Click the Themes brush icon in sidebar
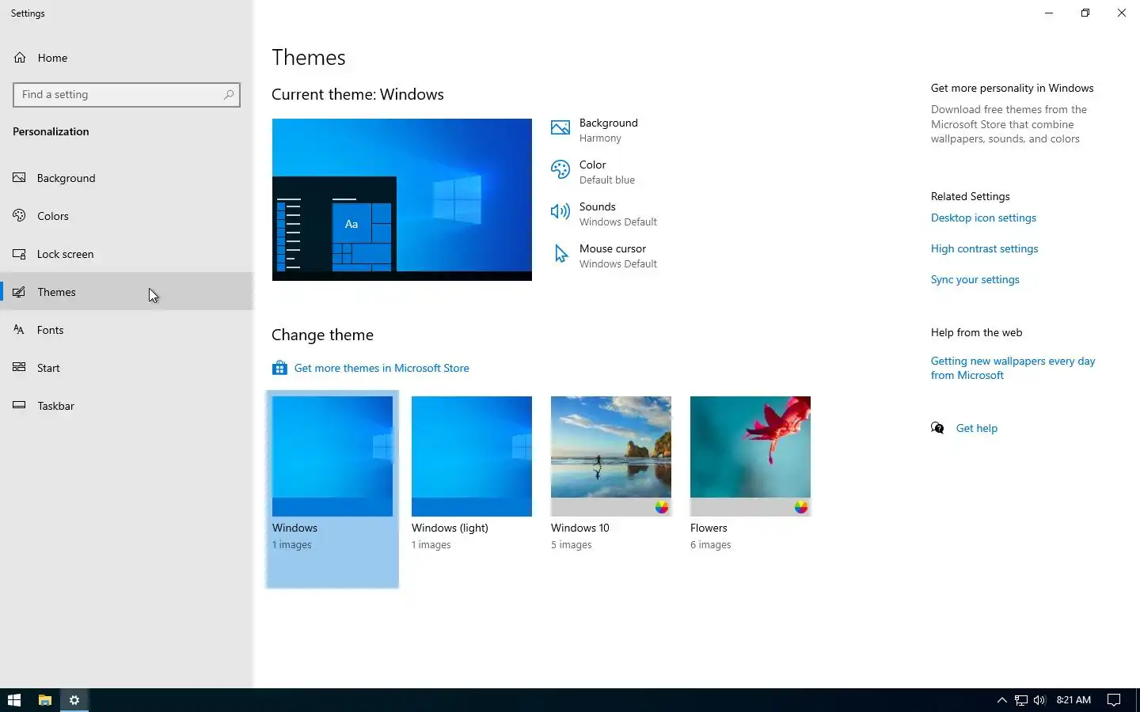This screenshot has height=712, width=1140. [x=20, y=292]
